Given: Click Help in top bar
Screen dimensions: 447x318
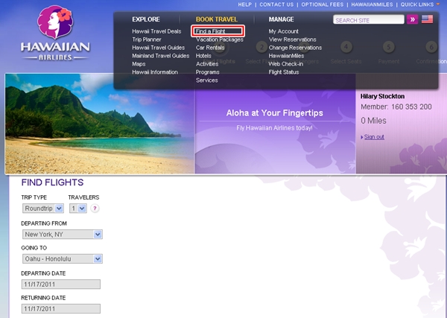Looking at the screenshot, I should point(245,4).
